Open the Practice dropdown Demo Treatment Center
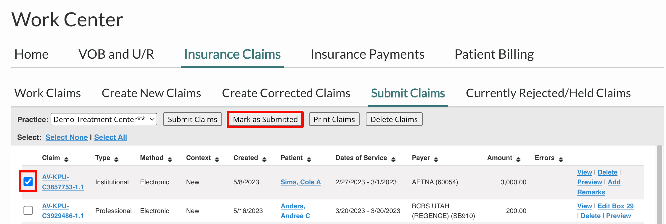 104,119
